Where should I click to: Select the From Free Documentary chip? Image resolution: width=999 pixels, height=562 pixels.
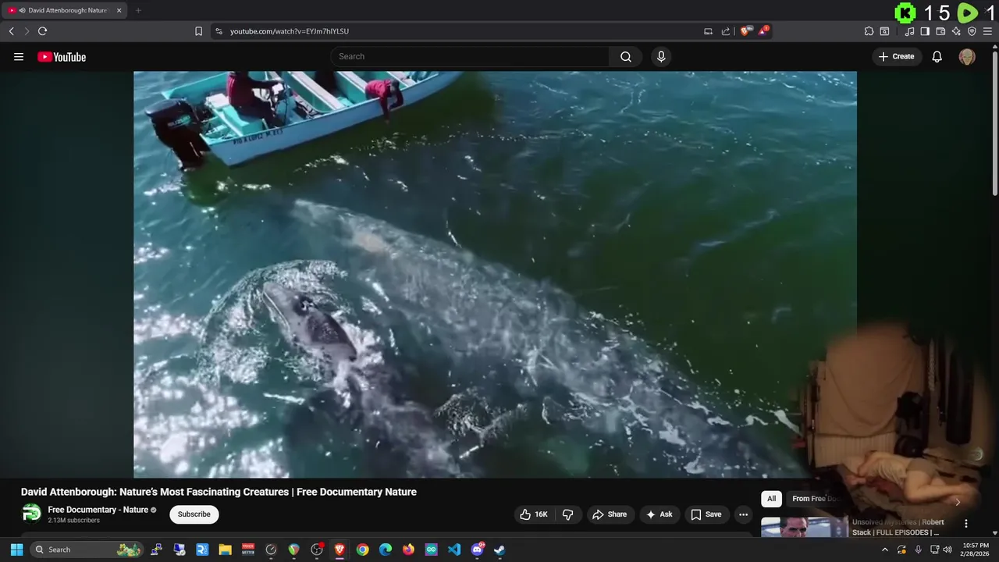pos(816,499)
